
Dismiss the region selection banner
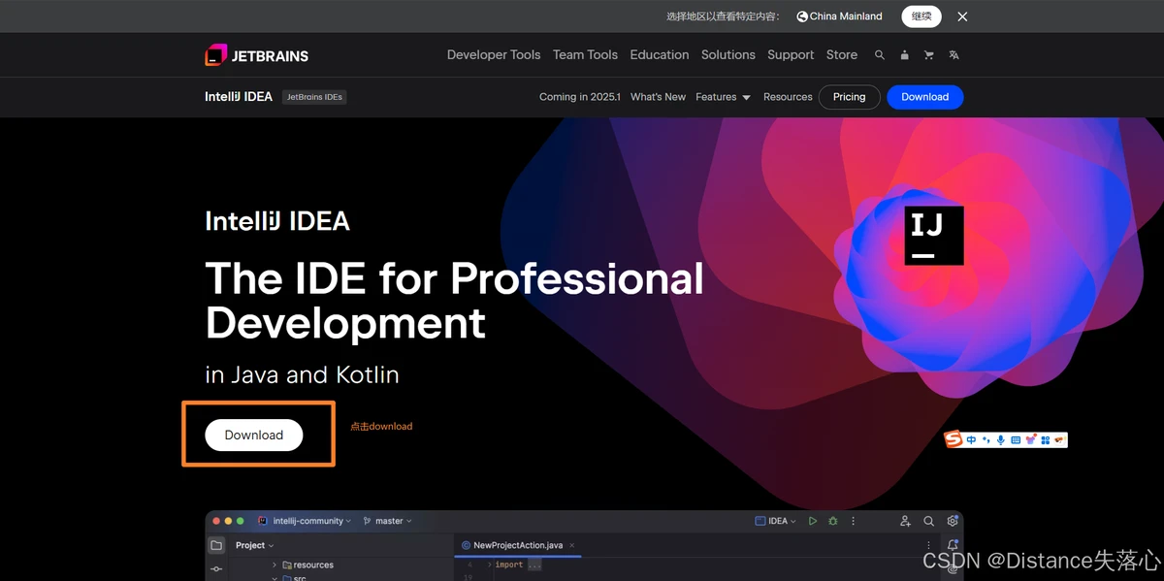point(962,16)
